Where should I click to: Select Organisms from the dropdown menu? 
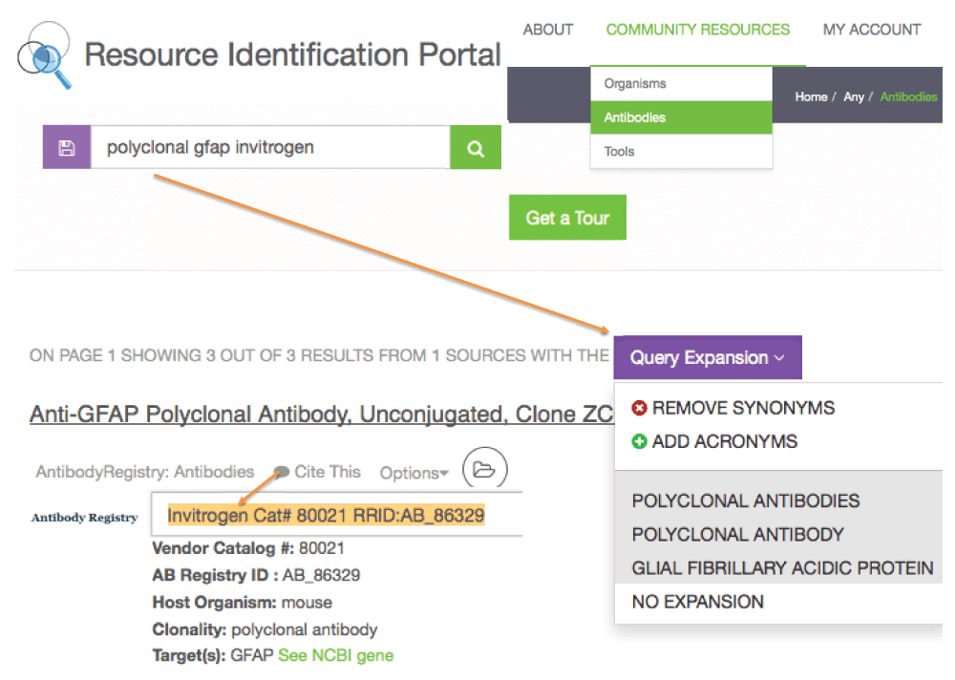[x=681, y=83]
